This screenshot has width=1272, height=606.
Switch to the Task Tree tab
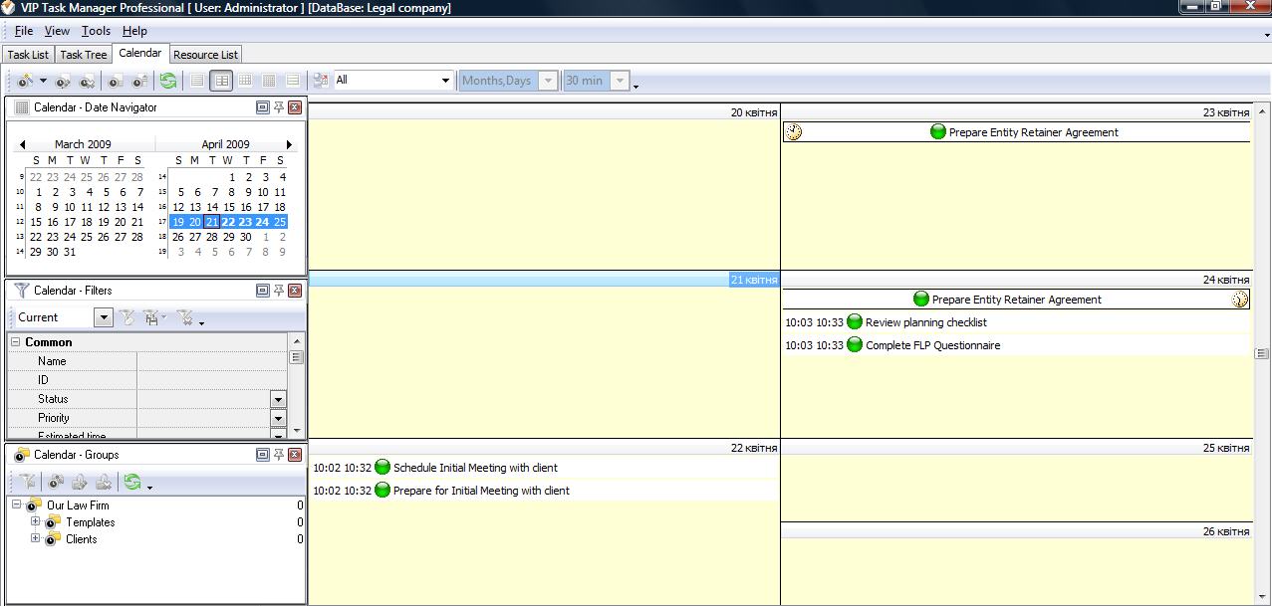click(83, 55)
